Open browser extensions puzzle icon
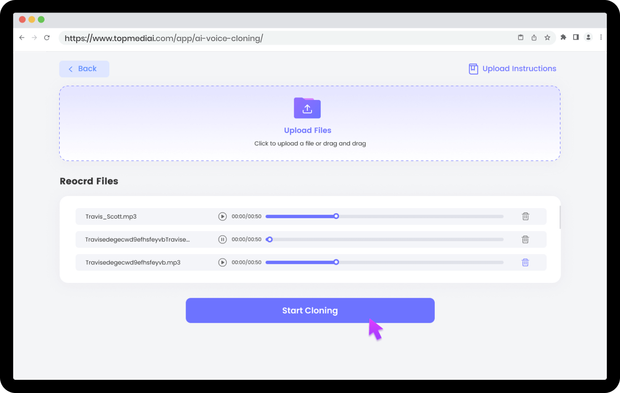Image resolution: width=620 pixels, height=393 pixels. tap(563, 37)
